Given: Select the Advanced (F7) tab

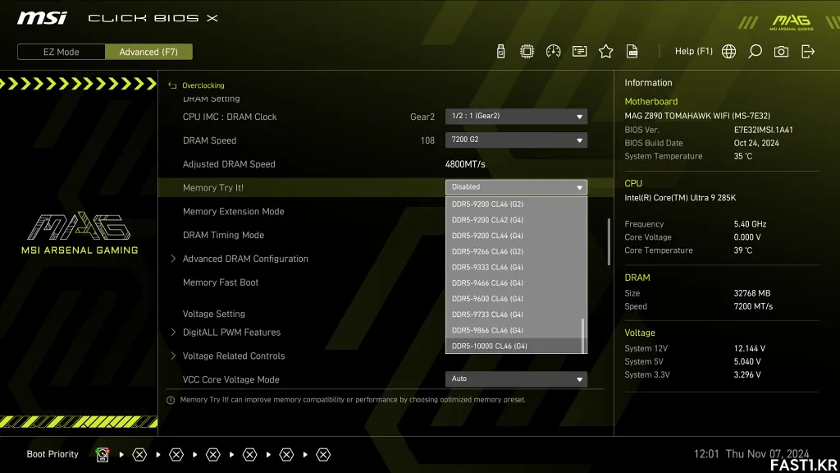Looking at the screenshot, I should (x=148, y=52).
